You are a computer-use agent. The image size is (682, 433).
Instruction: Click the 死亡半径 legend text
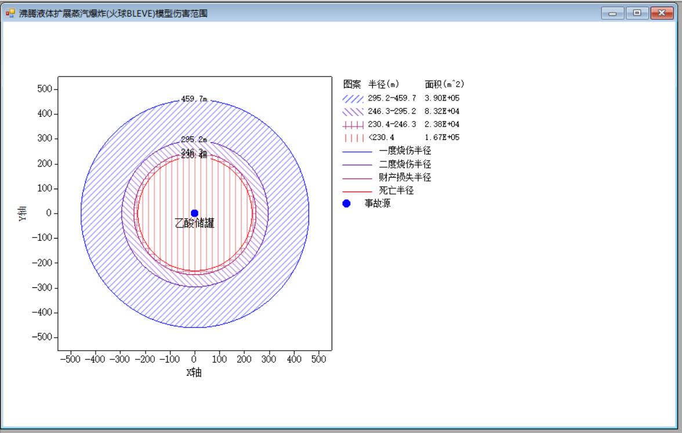pyautogui.click(x=396, y=190)
